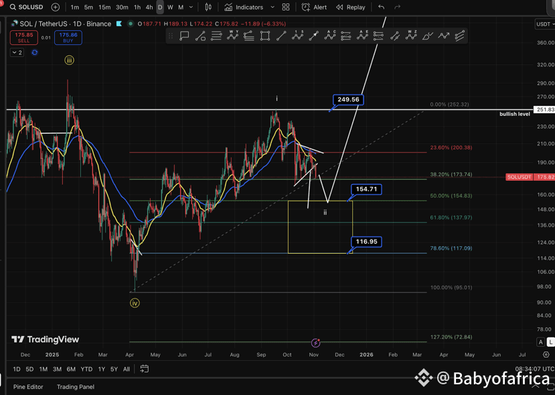Open the Indicators dialog
Screen dimensions: 555x395
click(x=244, y=7)
